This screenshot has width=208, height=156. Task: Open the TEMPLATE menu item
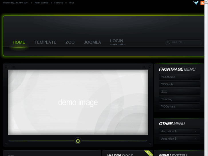click(45, 42)
